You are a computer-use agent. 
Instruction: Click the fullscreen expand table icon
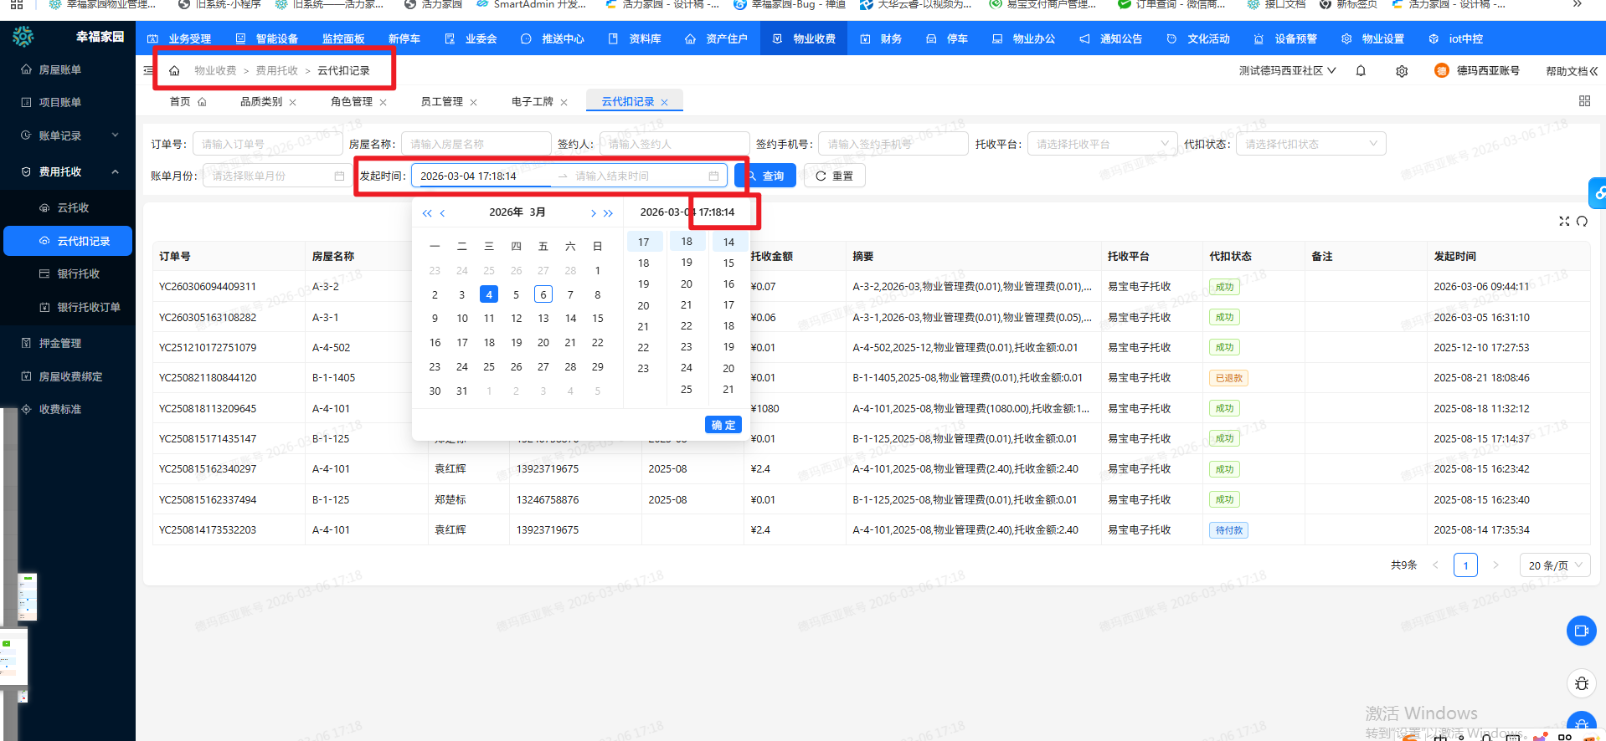pyautogui.click(x=1563, y=221)
